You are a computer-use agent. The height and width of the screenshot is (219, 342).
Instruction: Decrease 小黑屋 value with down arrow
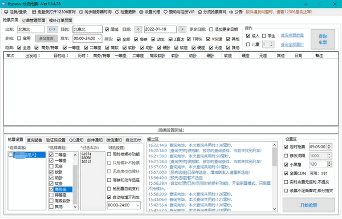tap(329, 166)
